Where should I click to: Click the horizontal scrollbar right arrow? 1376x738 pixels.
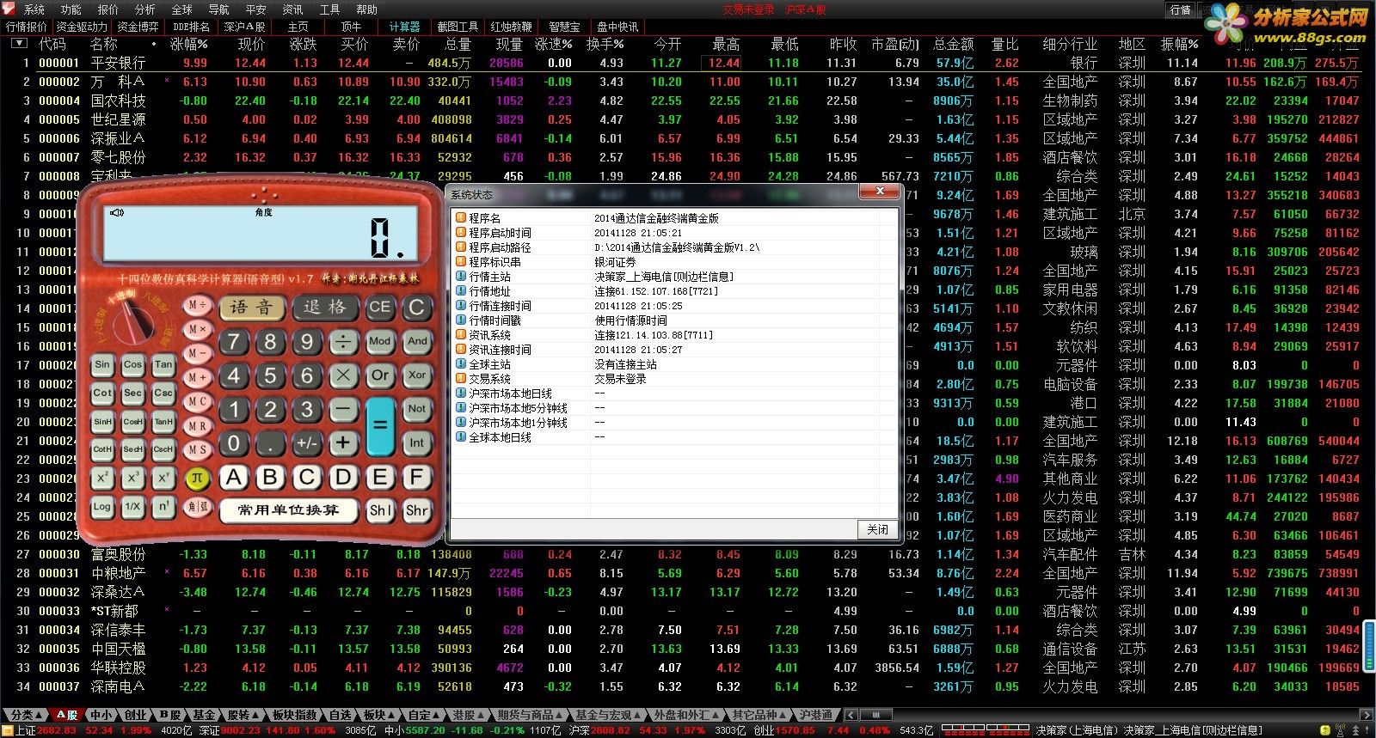[1366, 715]
